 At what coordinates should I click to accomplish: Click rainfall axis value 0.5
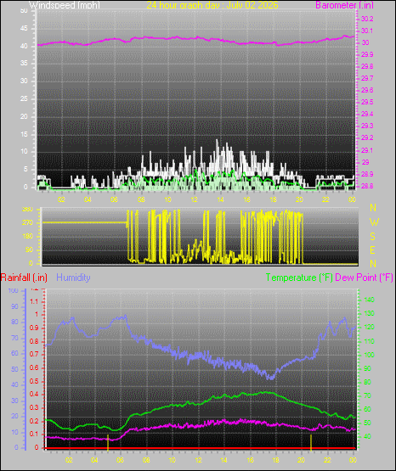coord(34,382)
